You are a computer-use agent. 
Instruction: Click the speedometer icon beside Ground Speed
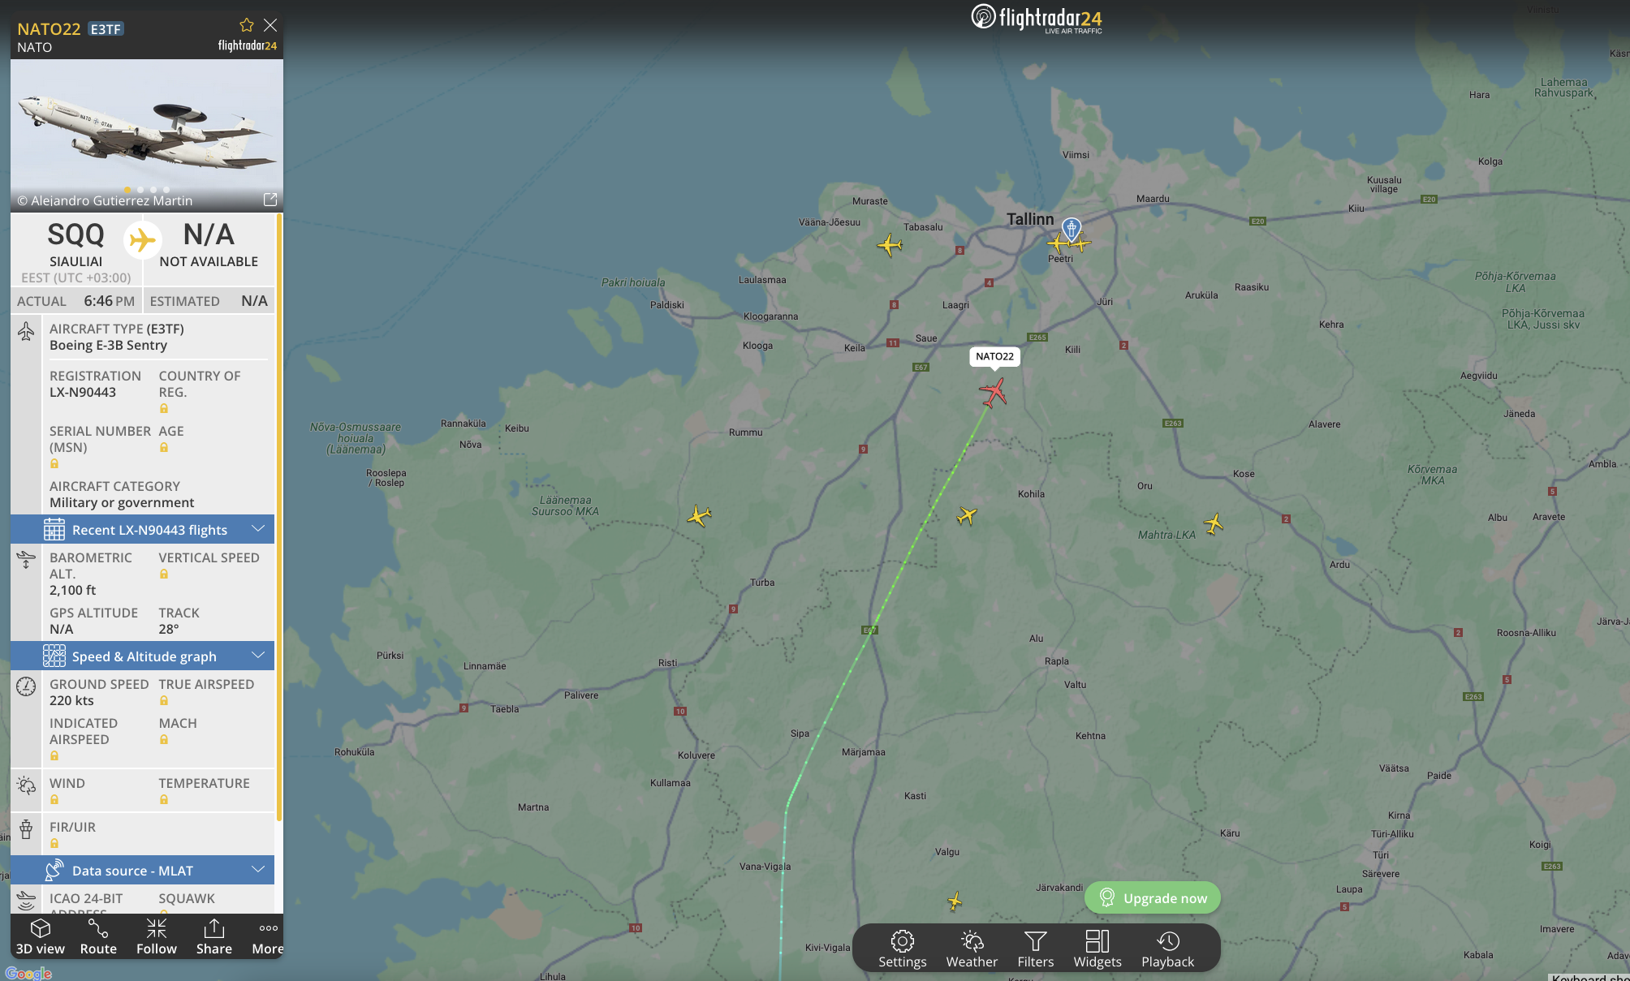[x=26, y=686]
